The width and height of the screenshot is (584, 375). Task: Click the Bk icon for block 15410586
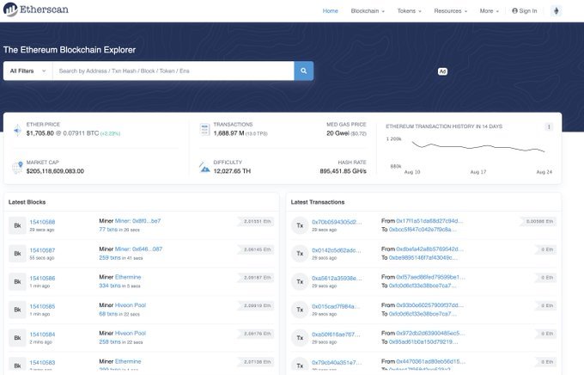[x=17, y=282]
